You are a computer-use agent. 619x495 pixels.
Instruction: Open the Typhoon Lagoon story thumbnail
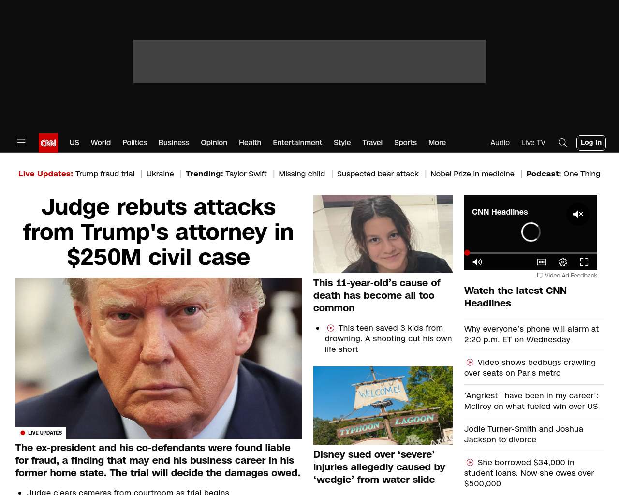(383, 406)
